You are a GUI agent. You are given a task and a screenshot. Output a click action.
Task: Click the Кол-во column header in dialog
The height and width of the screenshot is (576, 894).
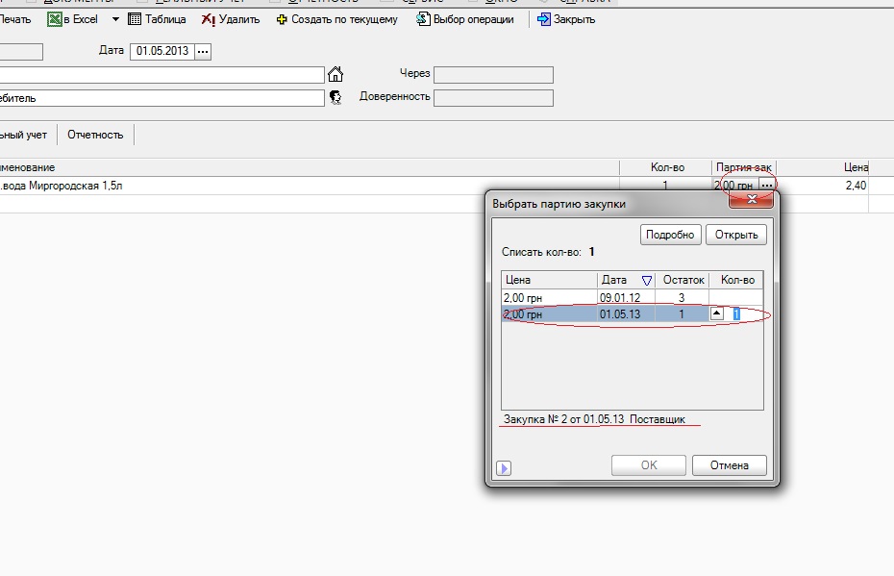click(736, 280)
